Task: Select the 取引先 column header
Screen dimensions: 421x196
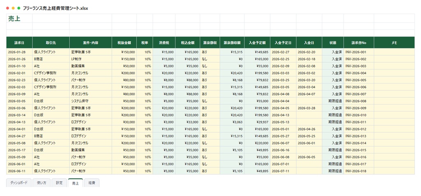Action: click(x=51, y=43)
